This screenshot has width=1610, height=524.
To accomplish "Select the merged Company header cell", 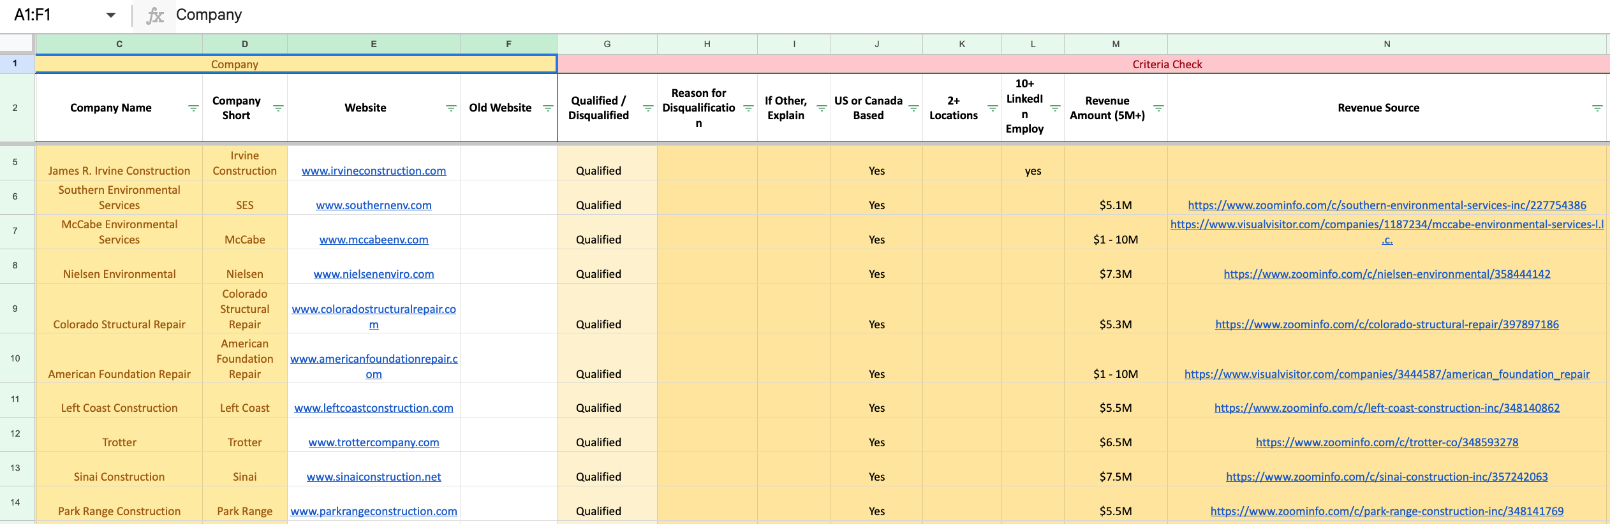I will pos(297,64).
